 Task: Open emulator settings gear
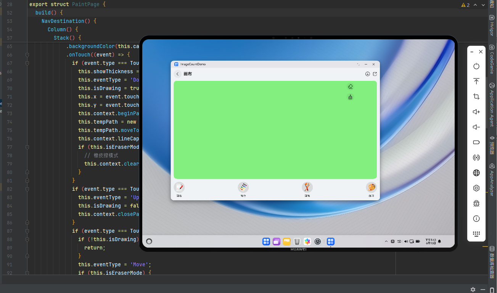(x=476, y=188)
